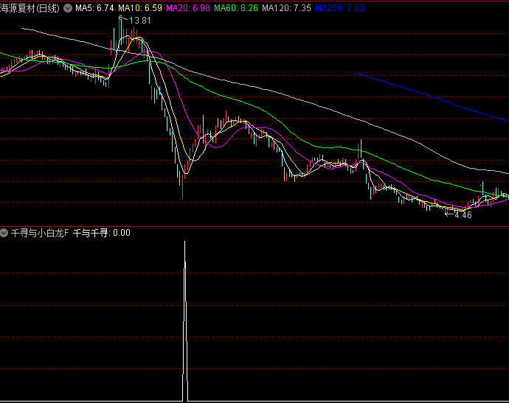Click the green MA60: 8.26 label
Image resolution: width=509 pixels, height=403 pixels.
coord(236,8)
